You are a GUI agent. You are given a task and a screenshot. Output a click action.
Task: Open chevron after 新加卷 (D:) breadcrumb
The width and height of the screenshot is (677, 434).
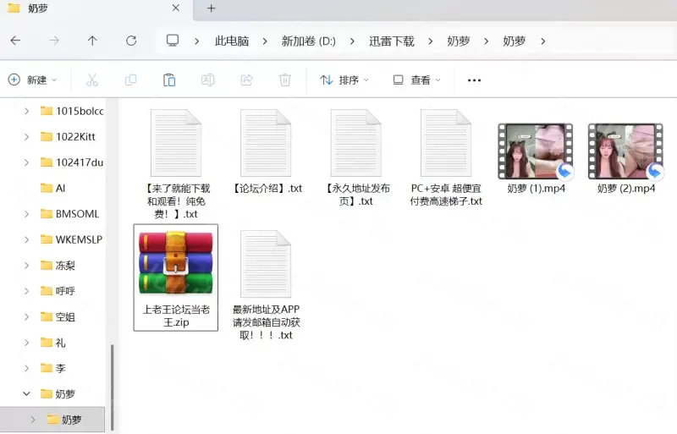coord(352,41)
